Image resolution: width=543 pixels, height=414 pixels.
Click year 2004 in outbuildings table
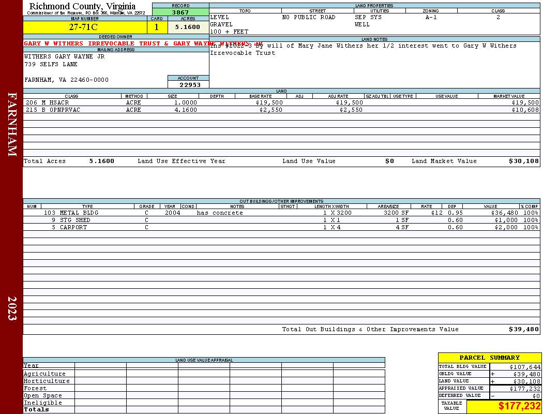click(172, 213)
